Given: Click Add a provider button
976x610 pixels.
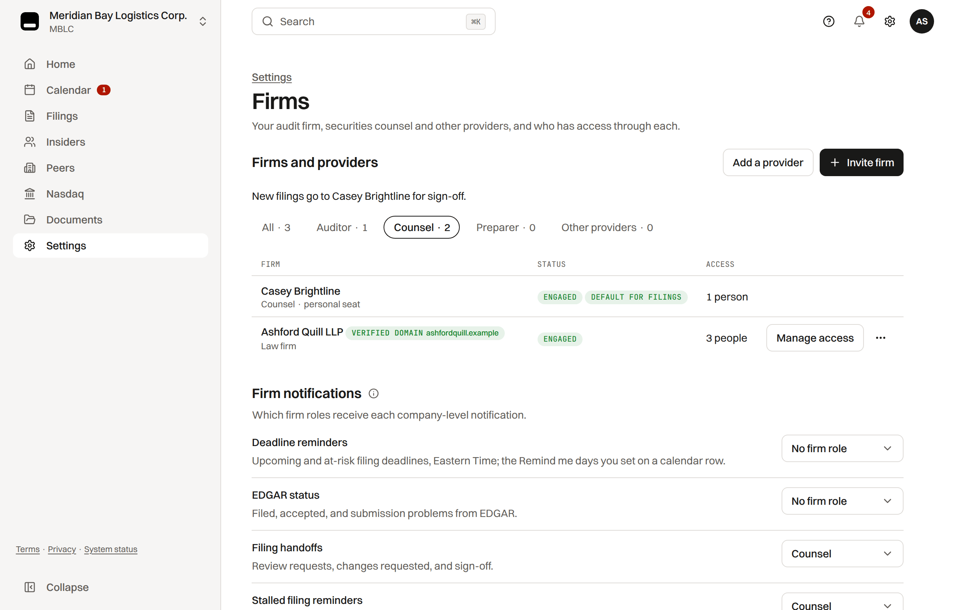Looking at the screenshot, I should pos(768,162).
